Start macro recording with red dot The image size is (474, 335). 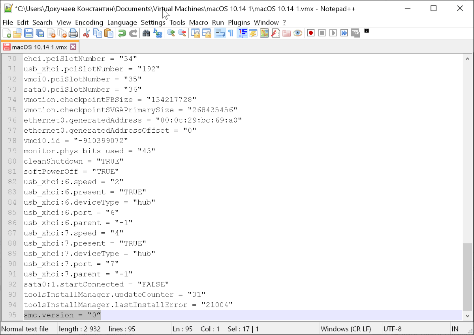point(311,33)
